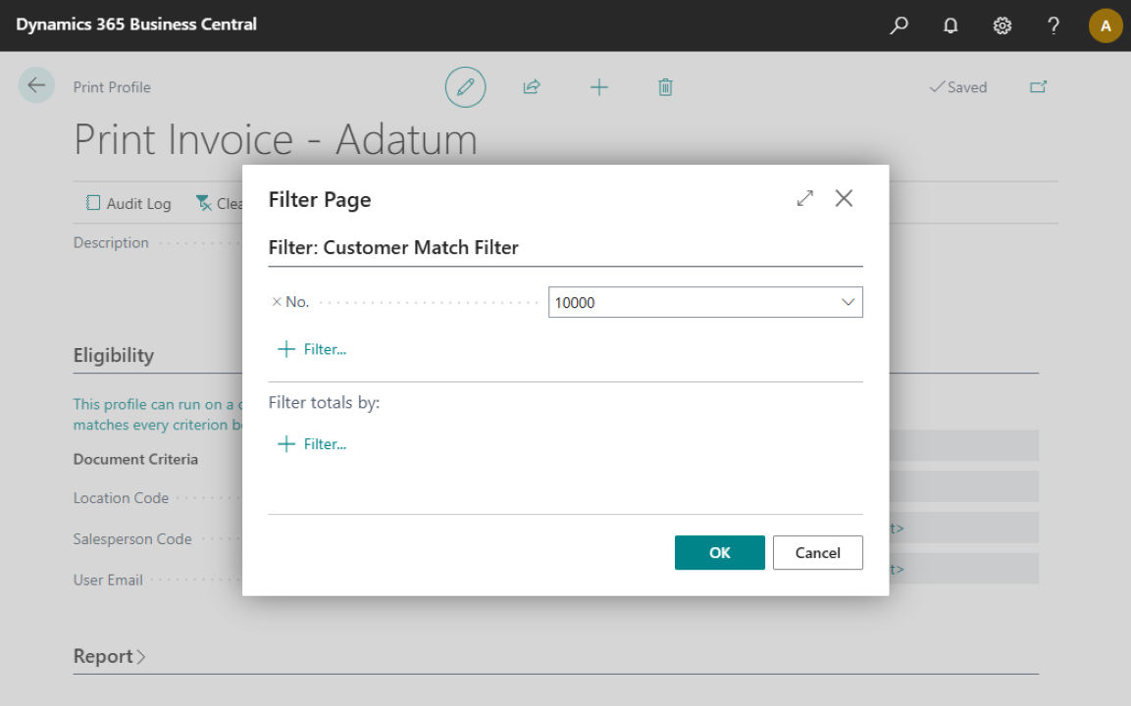Click the Eligibility section header

tap(113, 355)
